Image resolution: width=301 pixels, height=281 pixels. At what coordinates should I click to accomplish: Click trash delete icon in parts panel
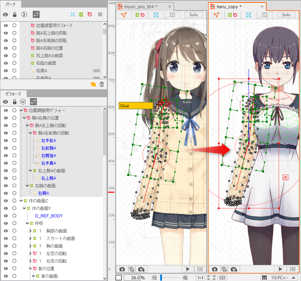point(102,84)
